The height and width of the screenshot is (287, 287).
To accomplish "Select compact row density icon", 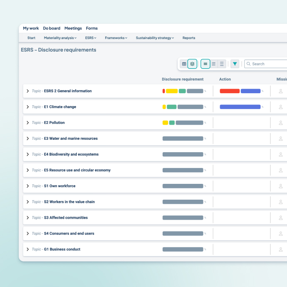I will click(205, 64).
